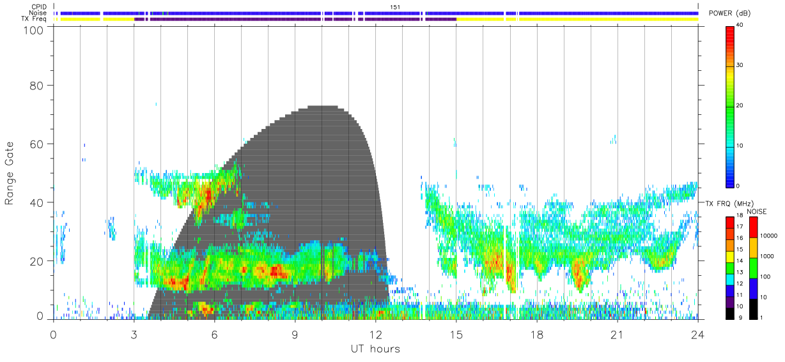The image size is (785, 362).
Task: Click the 9 tick on the UT hours axis
Action: [x=295, y=335]
